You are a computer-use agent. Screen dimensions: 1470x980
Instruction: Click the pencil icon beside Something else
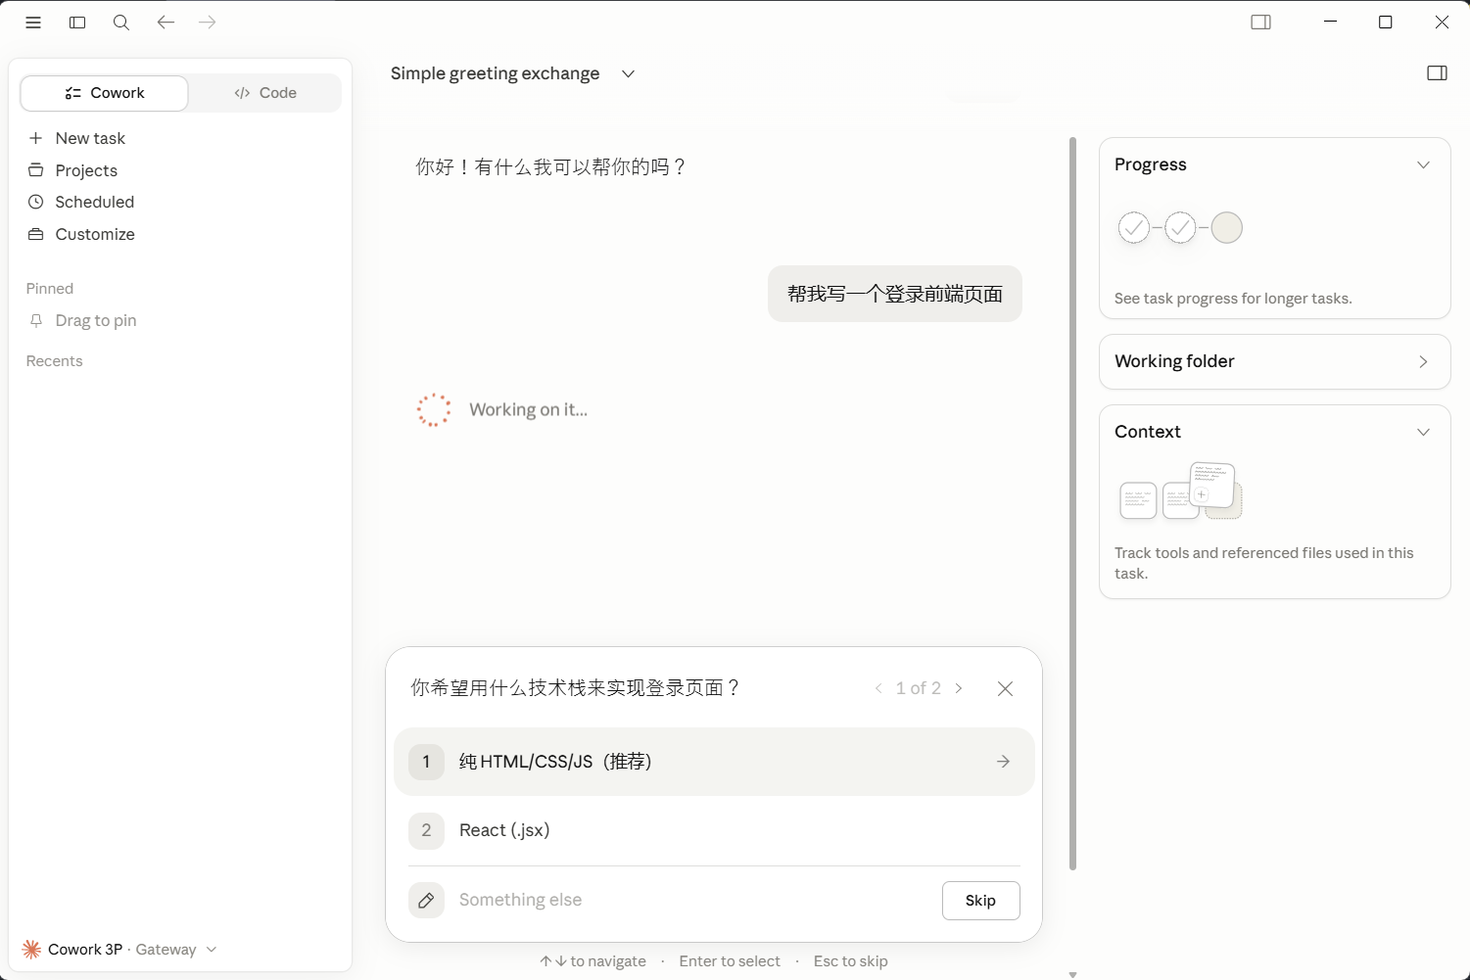tap(426, 900)
